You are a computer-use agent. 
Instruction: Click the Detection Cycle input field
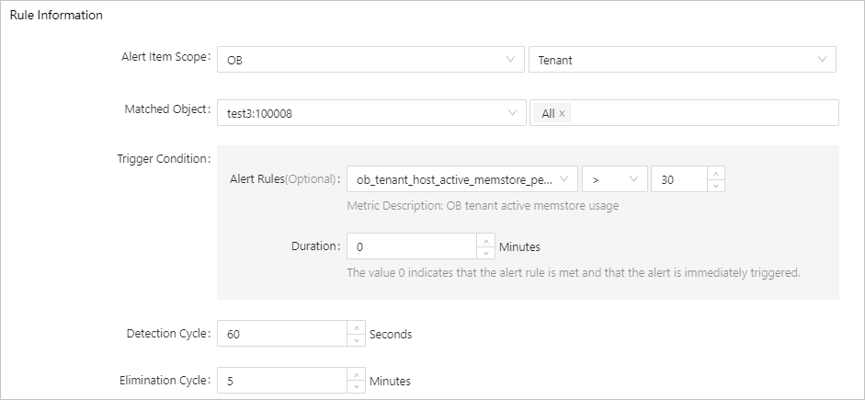[281, 334]
